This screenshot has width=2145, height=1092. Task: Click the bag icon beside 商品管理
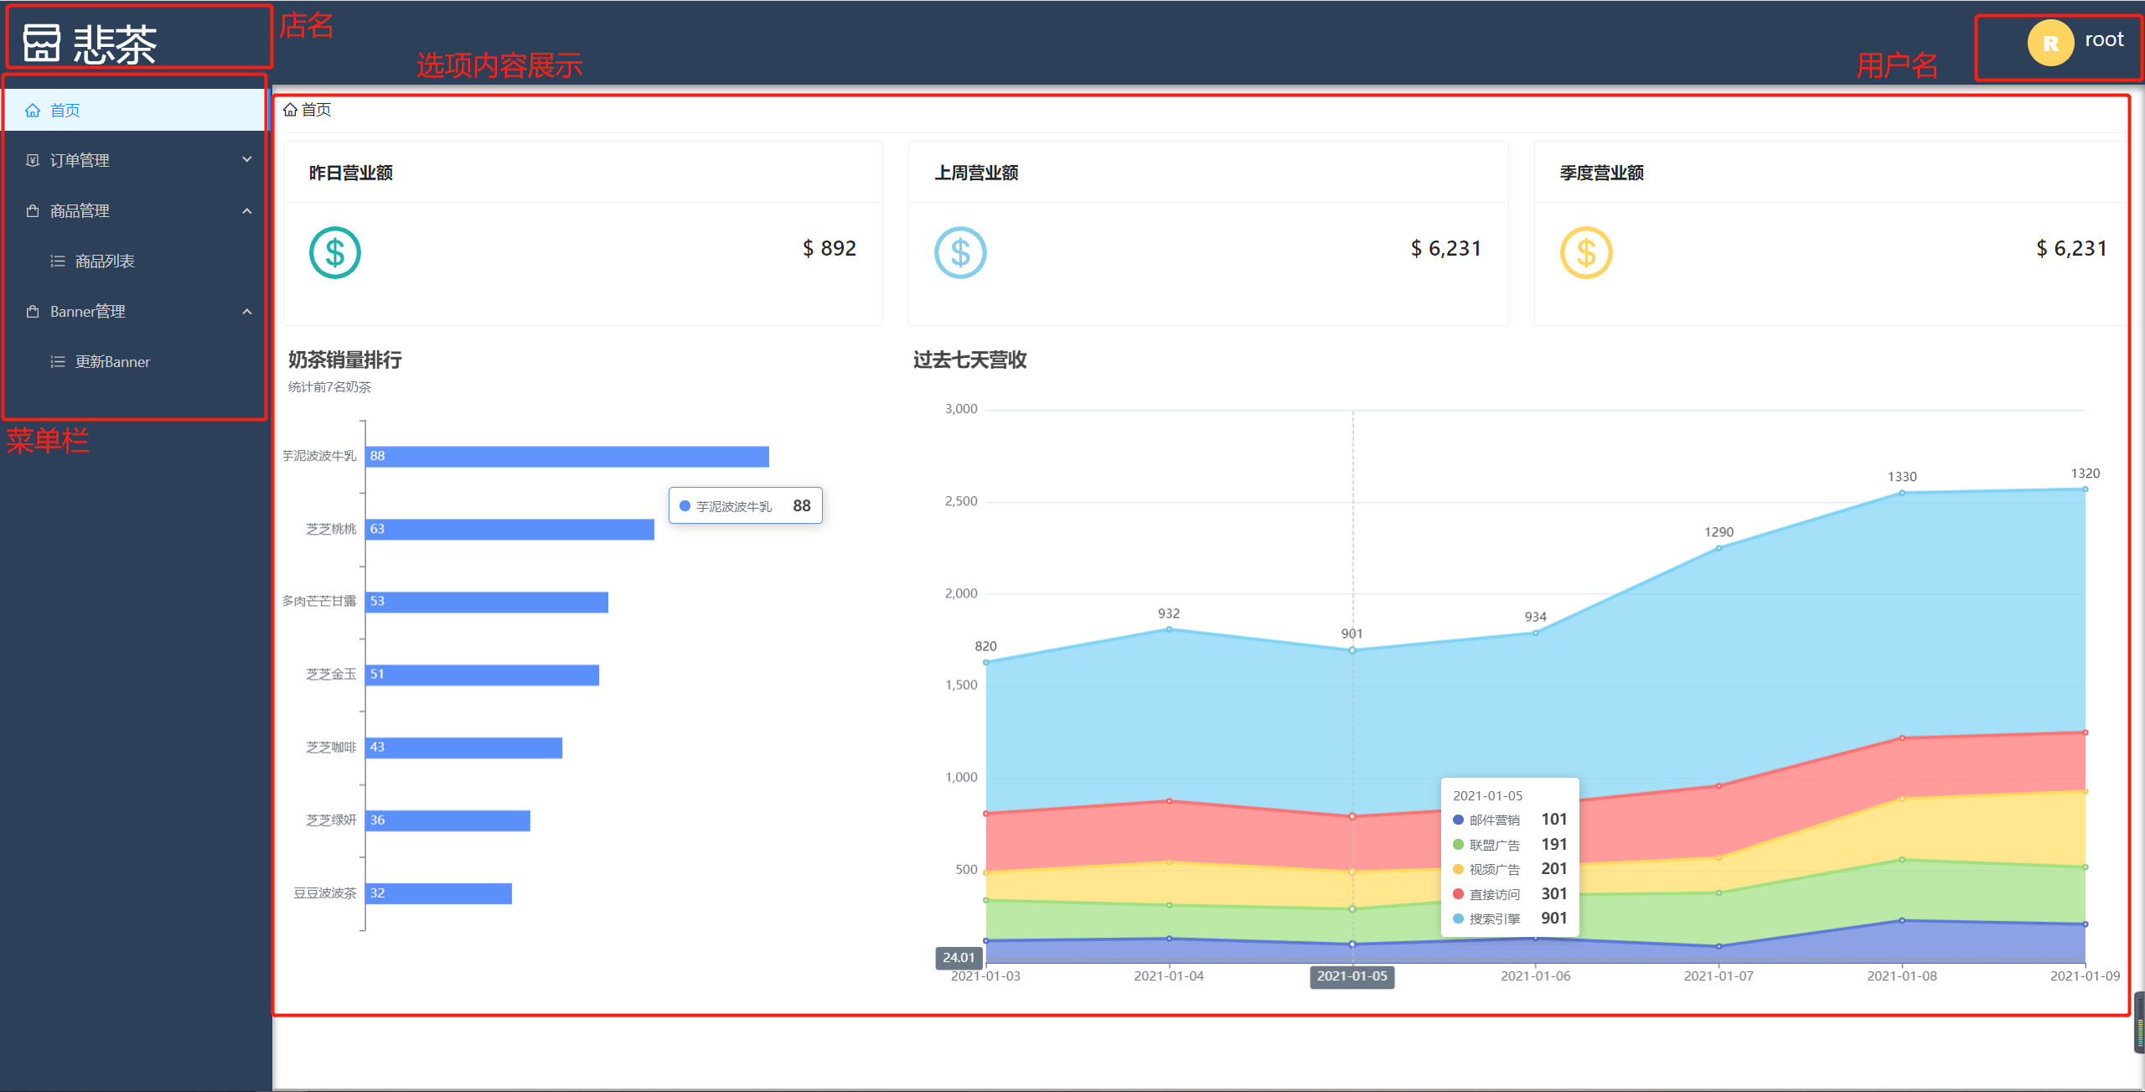(x=33, y=210)
